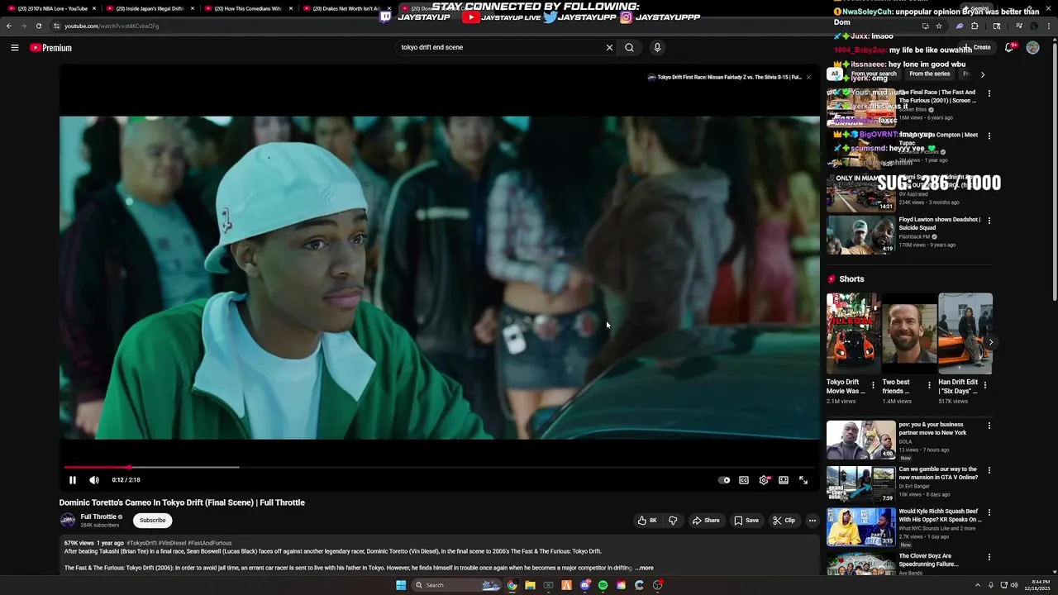Open the GTA V Online mansion video thumbnail
This screenshot has width=1058, height=595.
point(860,484)
